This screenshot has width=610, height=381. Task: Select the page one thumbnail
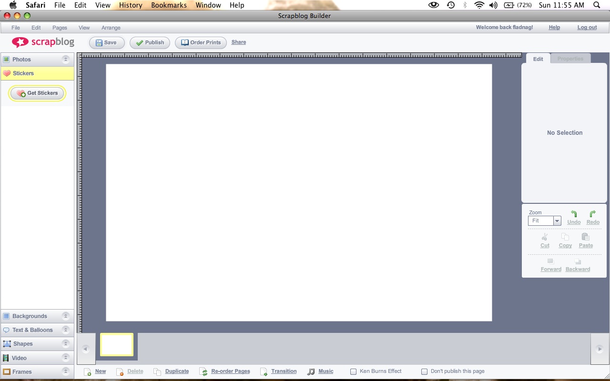coord(117,344)
